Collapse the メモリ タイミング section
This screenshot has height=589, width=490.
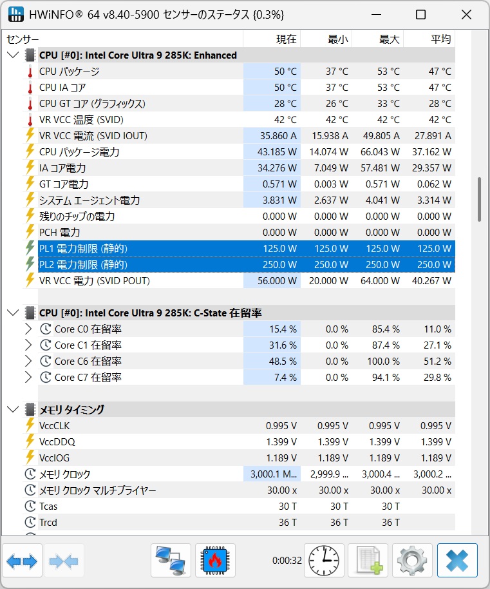(x=13, y=409)
